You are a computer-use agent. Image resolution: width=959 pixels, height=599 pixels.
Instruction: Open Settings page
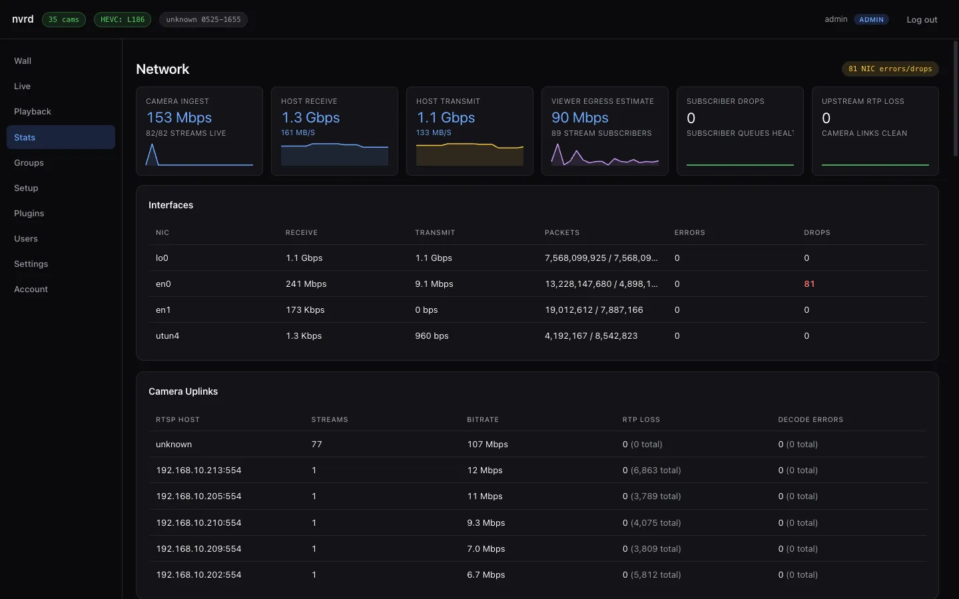[x=61, y=264]
